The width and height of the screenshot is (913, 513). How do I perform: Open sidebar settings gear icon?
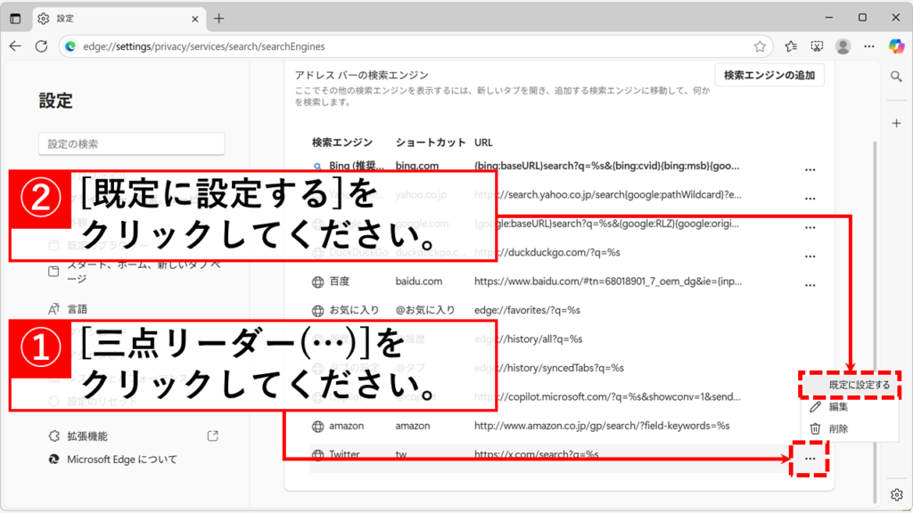(x=896, y=494)
